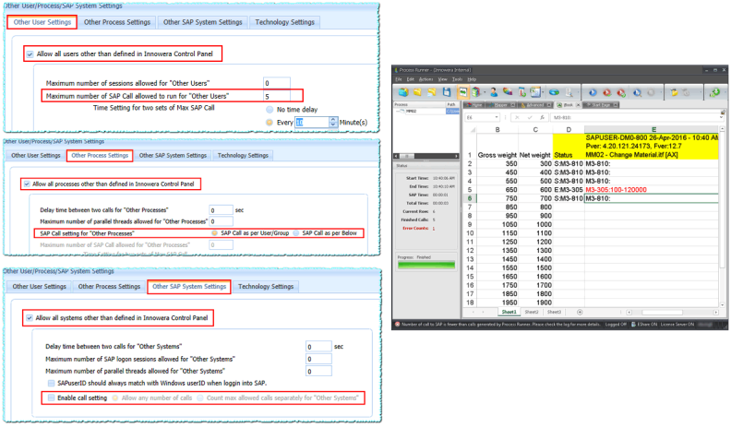Image resolution: width=731 pixels, height=427 pixels.
Task: Select 'SAP Call as per Below' radio button
Action: point(296,233)
